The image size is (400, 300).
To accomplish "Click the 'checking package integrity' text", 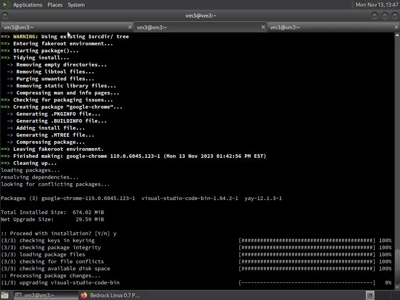I will [60, 247].
